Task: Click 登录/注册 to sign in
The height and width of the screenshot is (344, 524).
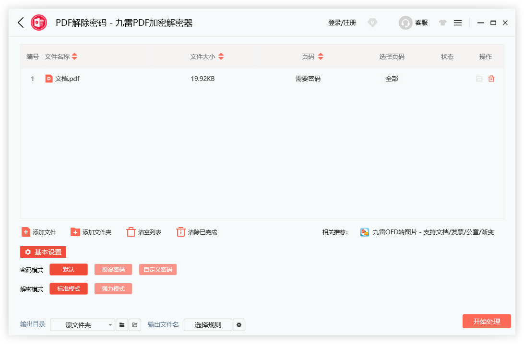Action: point(342,23)
